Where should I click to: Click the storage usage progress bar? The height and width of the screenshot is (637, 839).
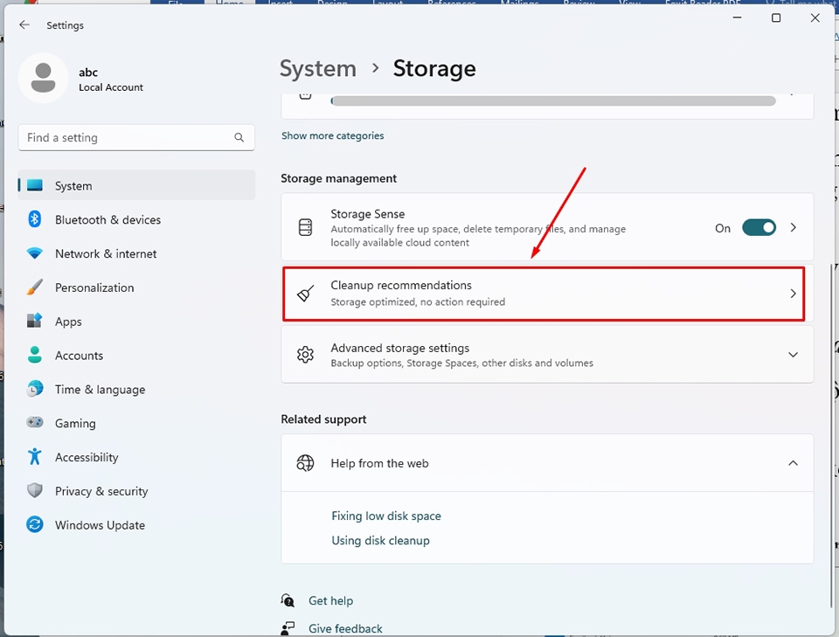(x=553, y=100)
